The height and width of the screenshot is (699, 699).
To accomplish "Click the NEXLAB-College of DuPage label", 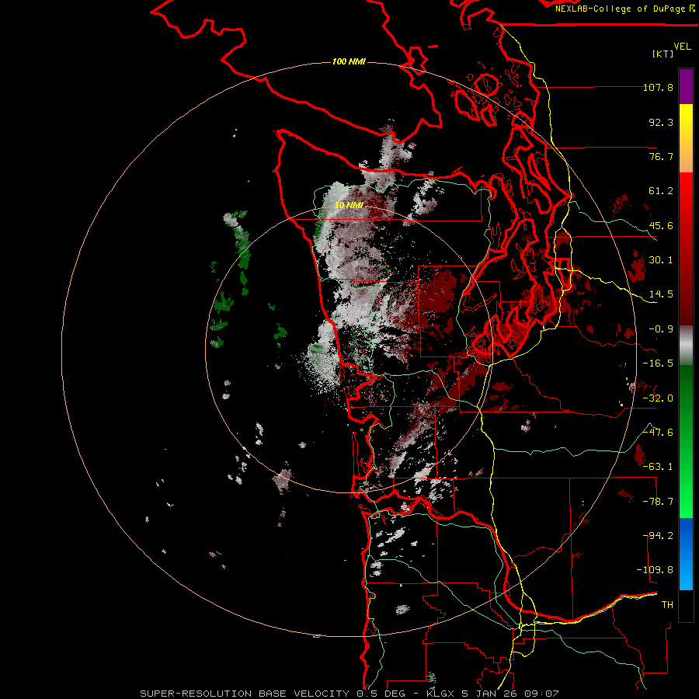I will click(x=624, y=9).
